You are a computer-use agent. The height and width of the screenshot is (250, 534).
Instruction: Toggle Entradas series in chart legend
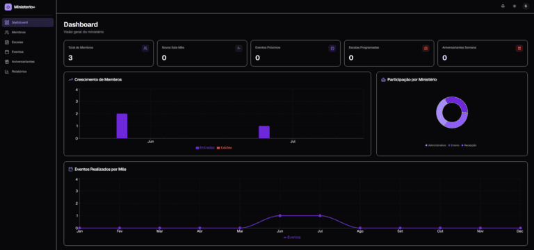click(205, 148)
